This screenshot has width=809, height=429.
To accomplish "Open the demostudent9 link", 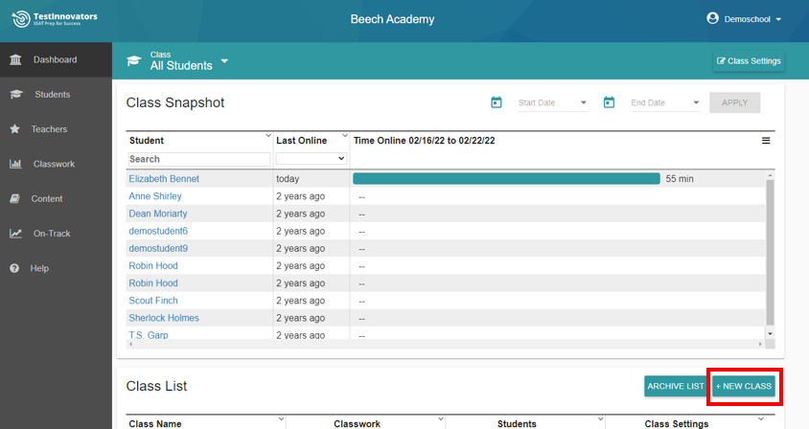I will tap(158, 249).
